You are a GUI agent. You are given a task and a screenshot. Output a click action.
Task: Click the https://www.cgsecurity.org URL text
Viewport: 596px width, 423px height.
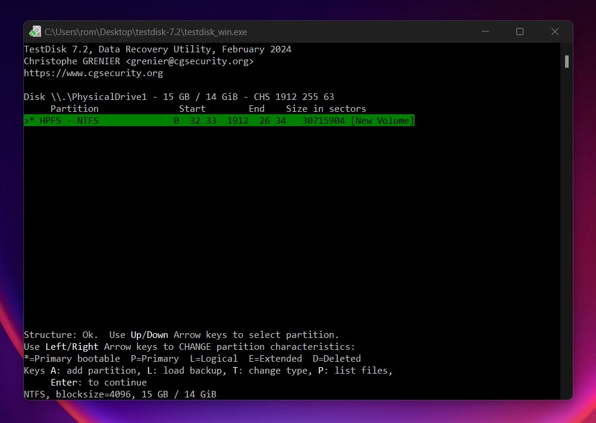[x=93, y=73]
